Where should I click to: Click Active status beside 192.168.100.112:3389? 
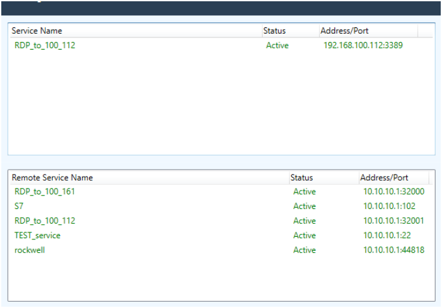(277, 45)
